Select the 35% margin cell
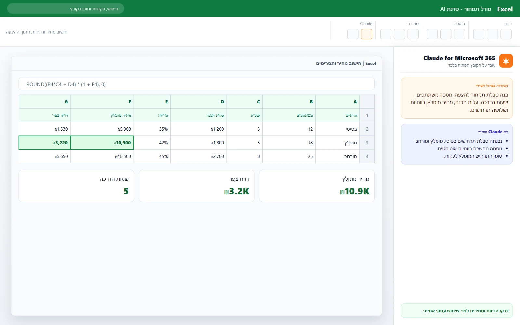The height and width of the screenshot is (325, 520). 152,129
